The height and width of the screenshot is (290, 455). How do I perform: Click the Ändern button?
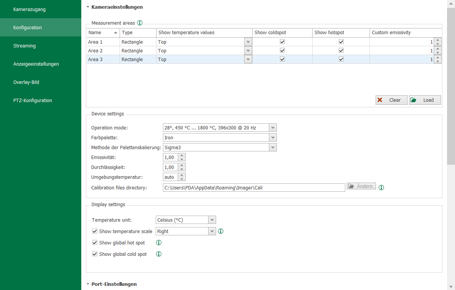(x=361, y=186)
